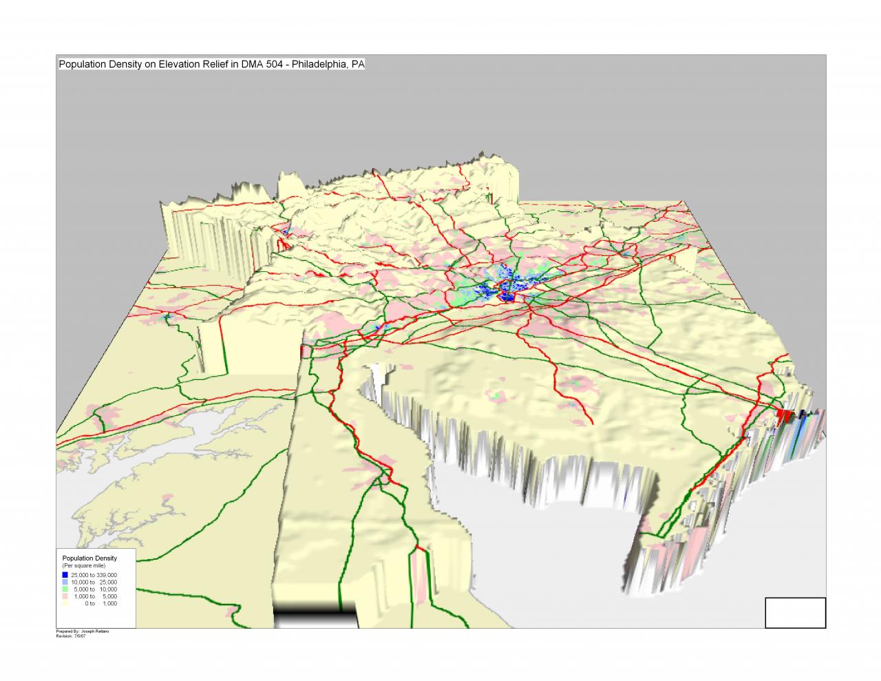
Task: Click the red cluster on the far east coast
Action: point(785,415)
